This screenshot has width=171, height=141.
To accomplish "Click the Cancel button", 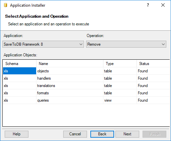I will coord(75,134).
